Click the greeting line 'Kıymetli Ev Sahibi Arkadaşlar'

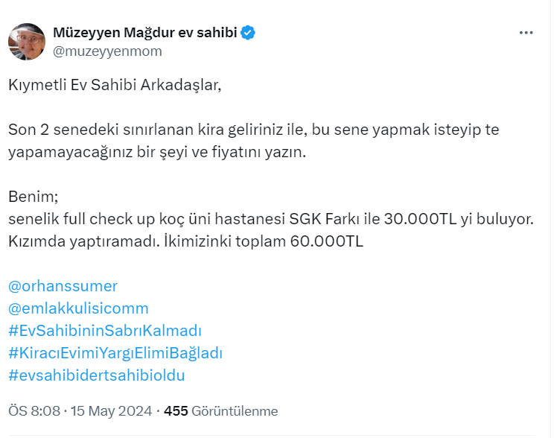click(x=115, y=84)
